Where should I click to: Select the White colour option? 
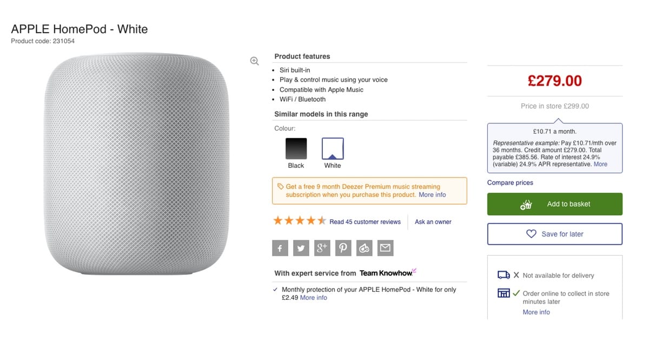[x=333, y=149]
